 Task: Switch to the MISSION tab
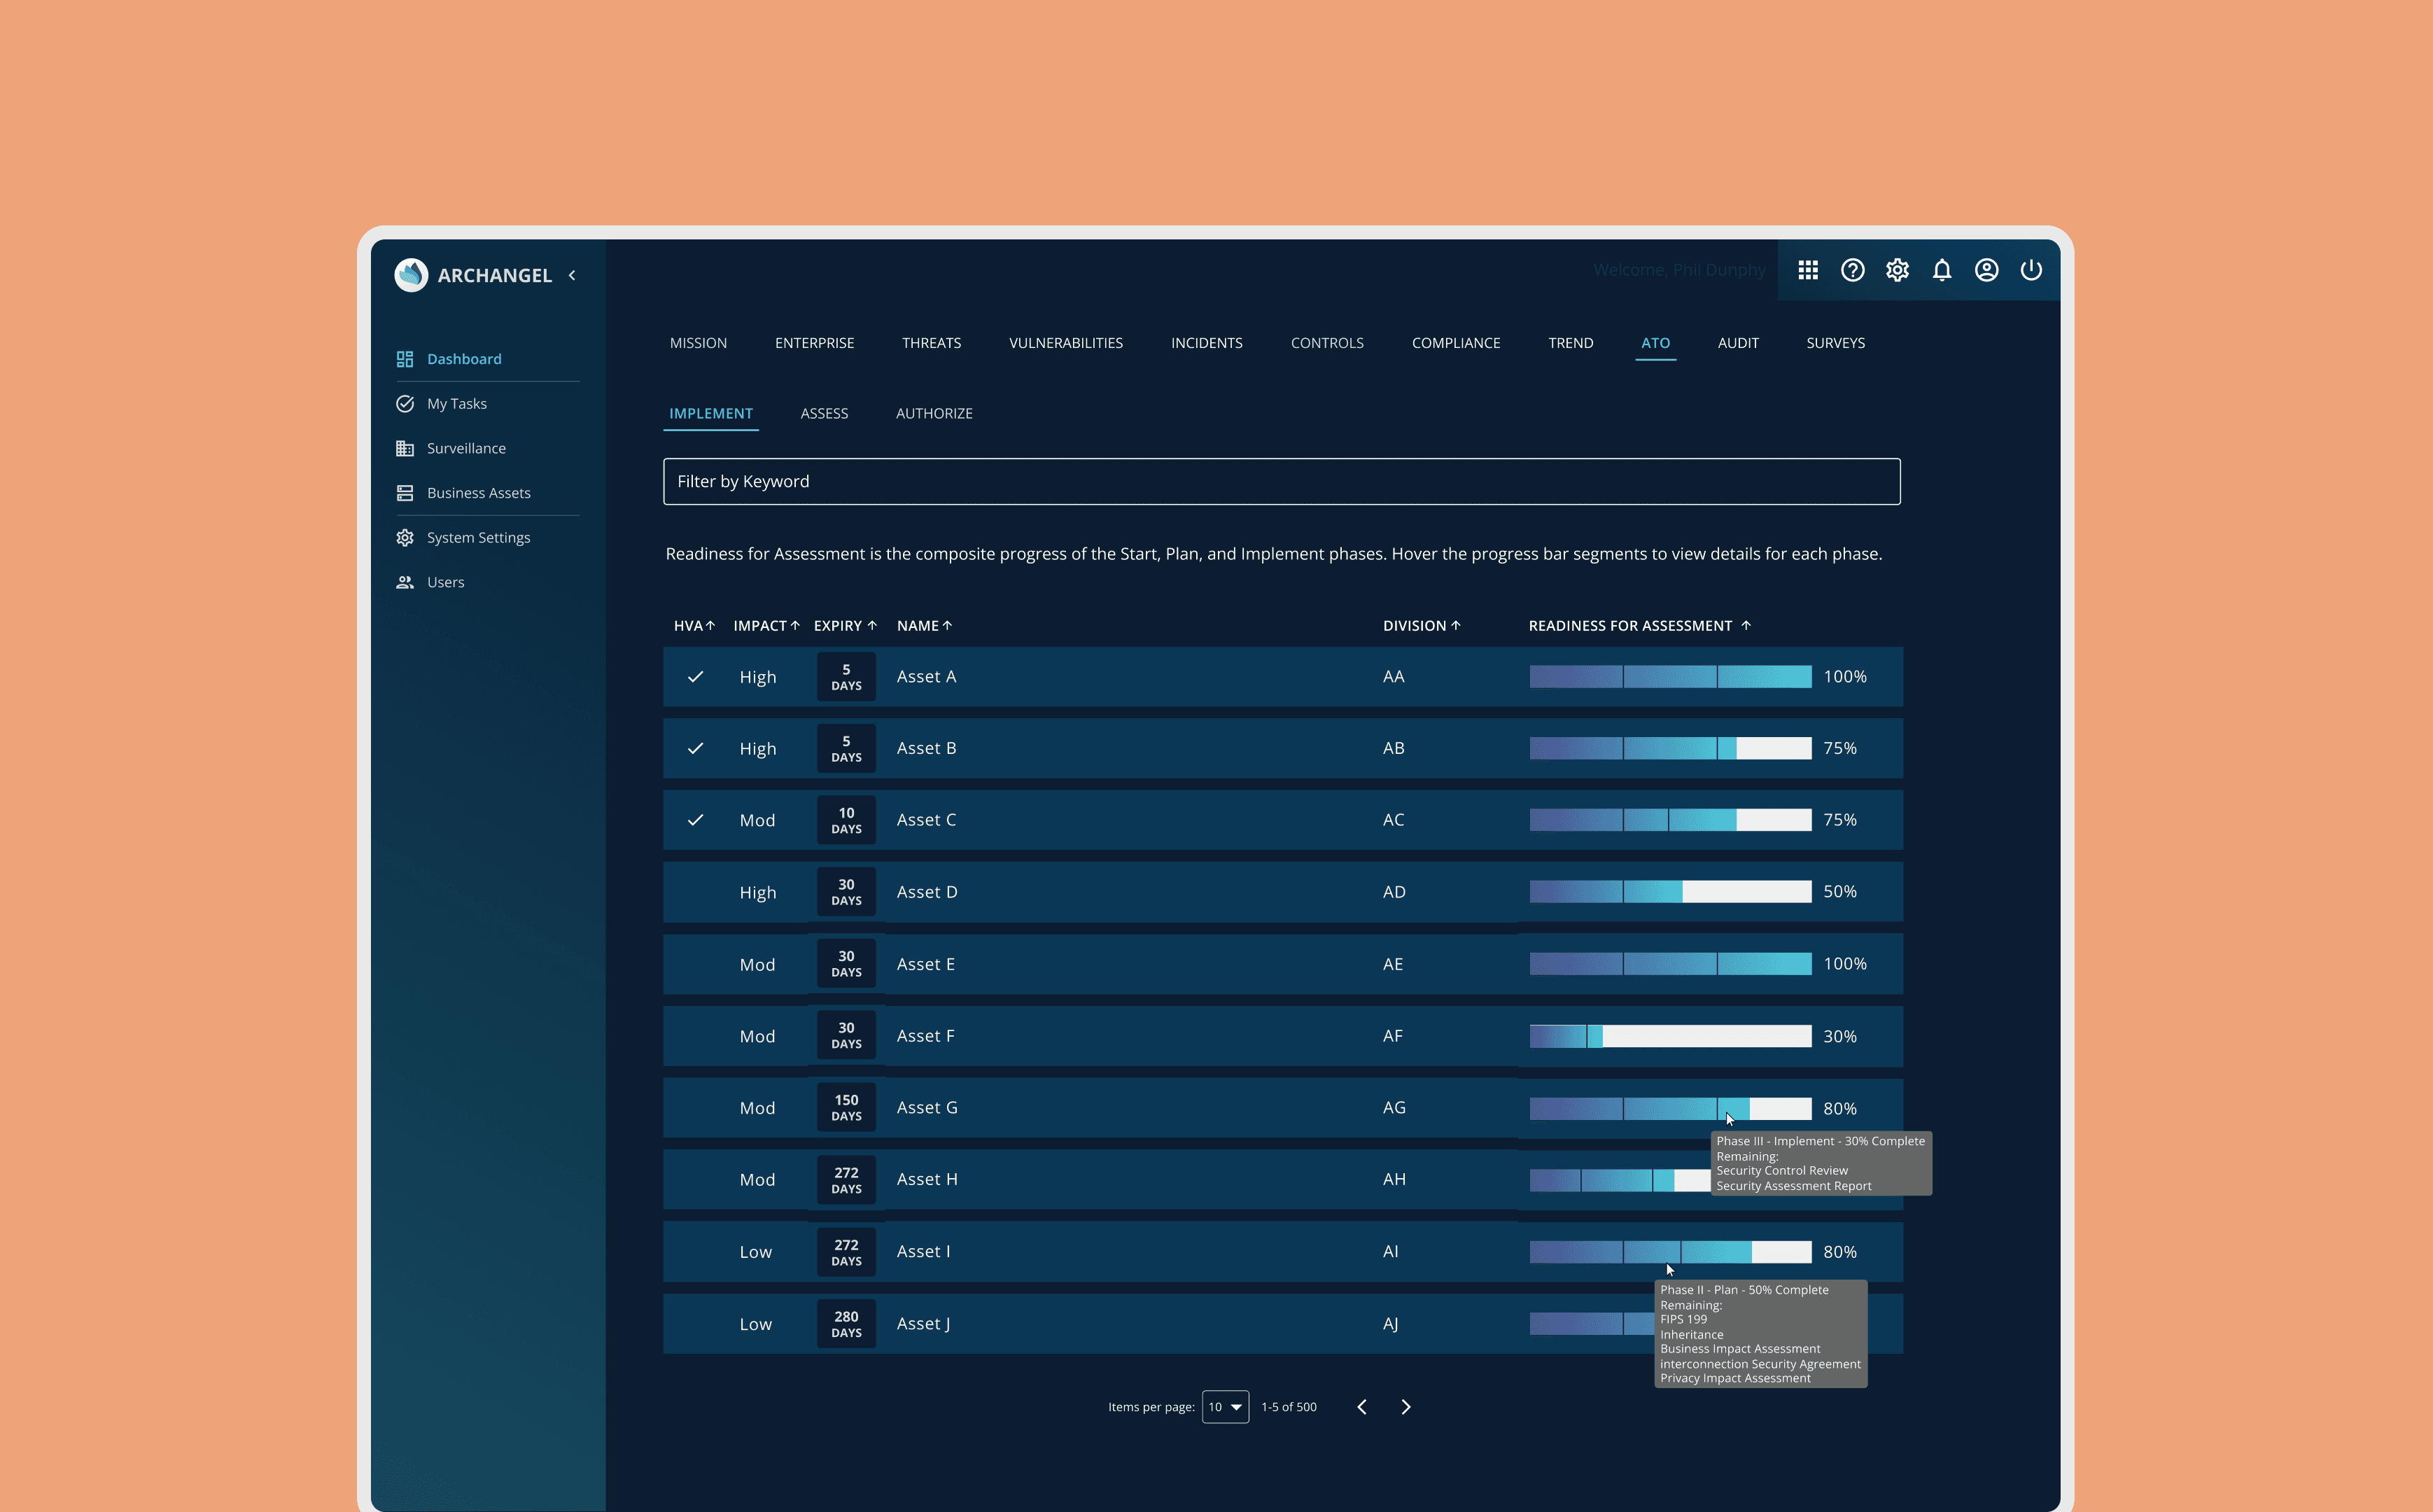point(698,343)
